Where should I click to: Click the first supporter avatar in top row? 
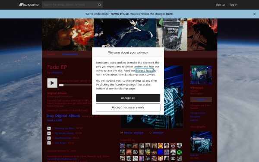[x=123, y=146]
